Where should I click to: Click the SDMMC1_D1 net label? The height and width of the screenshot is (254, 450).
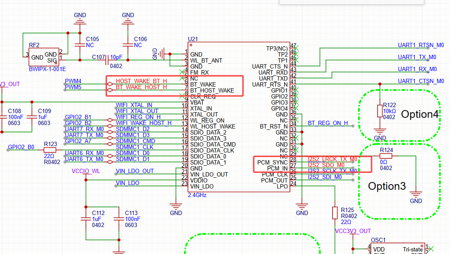pos(132,159)
